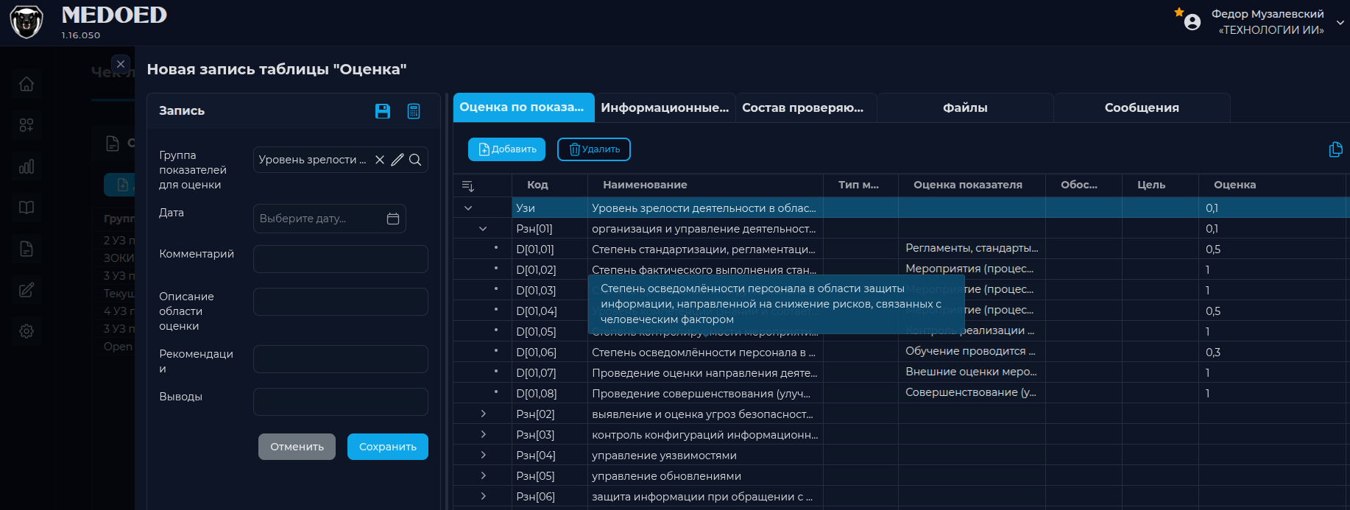Edit the selected group with pencil icon

[397, 160]
